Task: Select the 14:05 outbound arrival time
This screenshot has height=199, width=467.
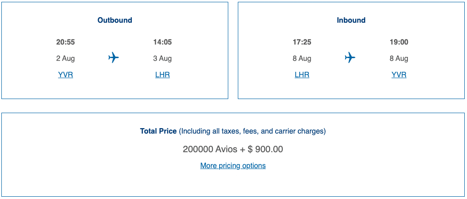Action: 162,42
